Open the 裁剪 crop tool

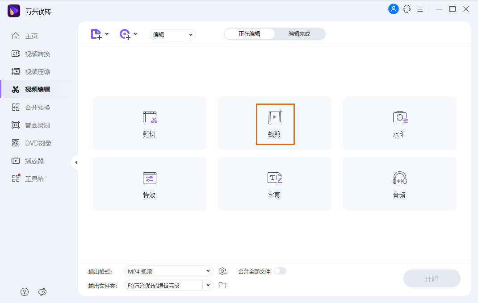pos(274,123)
